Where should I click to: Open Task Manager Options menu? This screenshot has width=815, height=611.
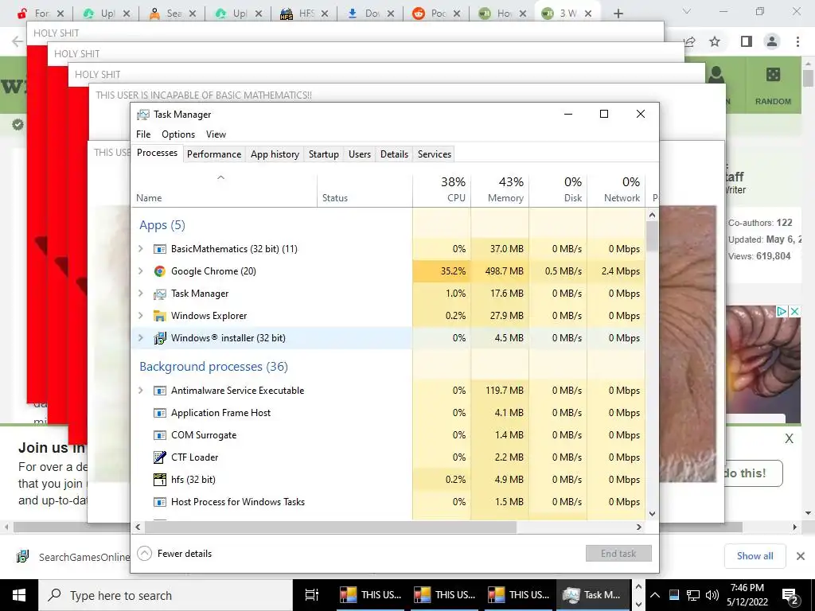[178, 134]
